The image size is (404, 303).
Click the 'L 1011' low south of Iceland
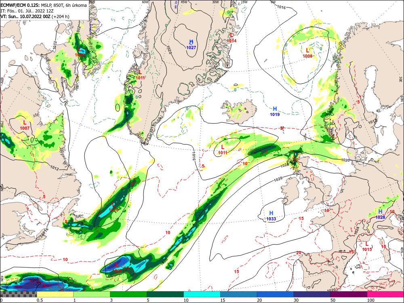coord(223,150)
